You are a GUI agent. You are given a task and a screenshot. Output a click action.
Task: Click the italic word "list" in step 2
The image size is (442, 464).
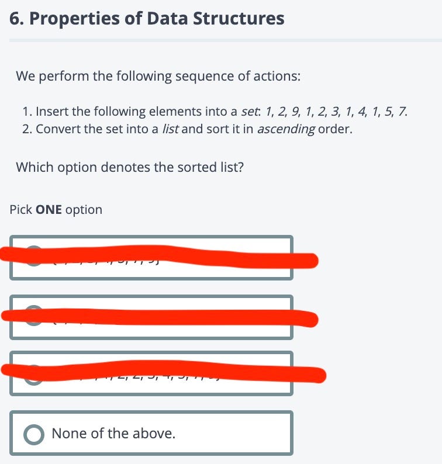(x=170, y=129)
